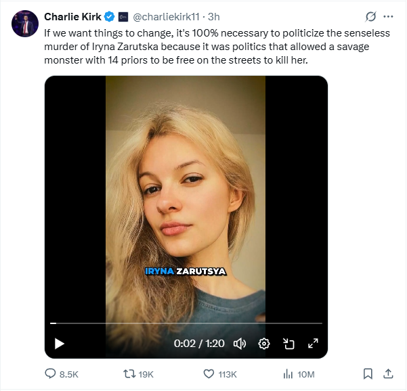Share the tweet via share icon

(389, 373)
